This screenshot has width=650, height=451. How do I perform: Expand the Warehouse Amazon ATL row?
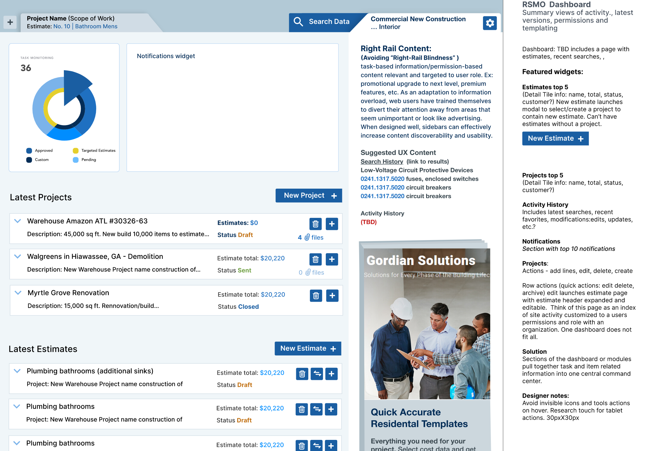click(x=18, y=221)
